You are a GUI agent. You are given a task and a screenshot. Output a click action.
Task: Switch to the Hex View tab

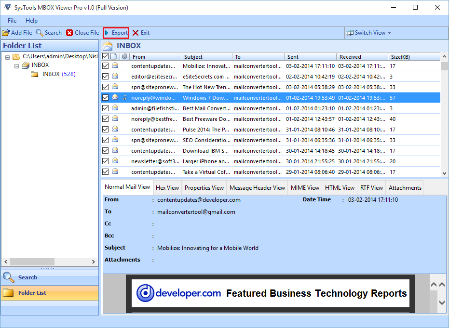coord(167,188)
